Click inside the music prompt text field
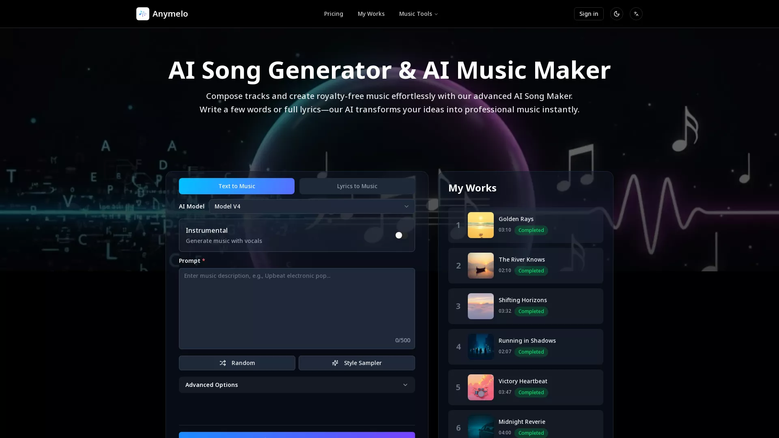779x438 pixels. tap(297, 308)
